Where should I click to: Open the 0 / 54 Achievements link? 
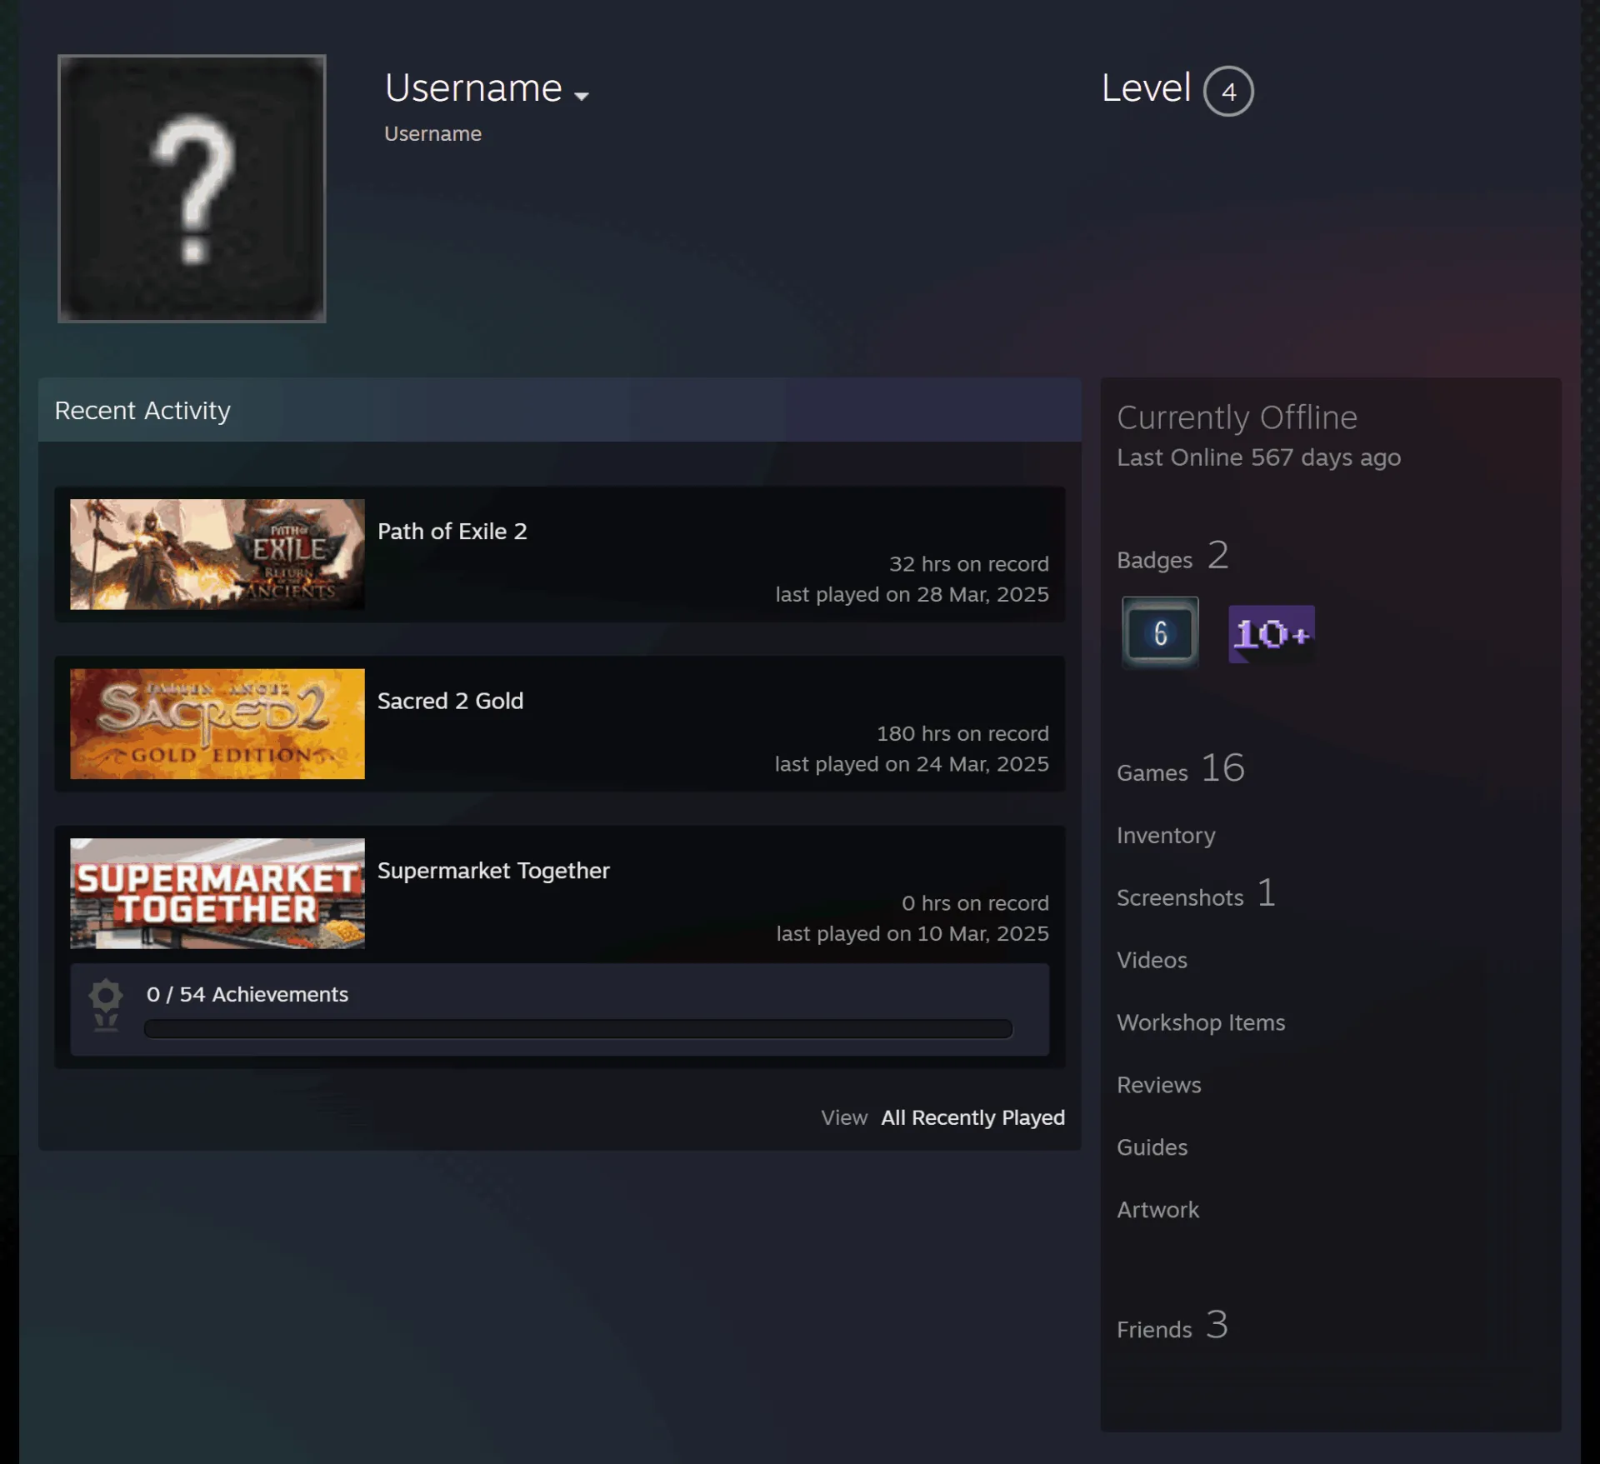point(247,994)
